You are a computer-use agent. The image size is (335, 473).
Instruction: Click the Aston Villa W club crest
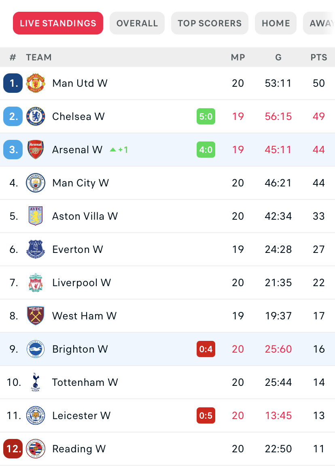36,216
